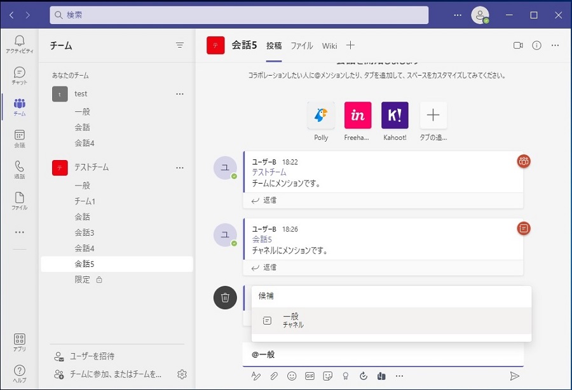Open more options for テストチーム

coord(180,168)
